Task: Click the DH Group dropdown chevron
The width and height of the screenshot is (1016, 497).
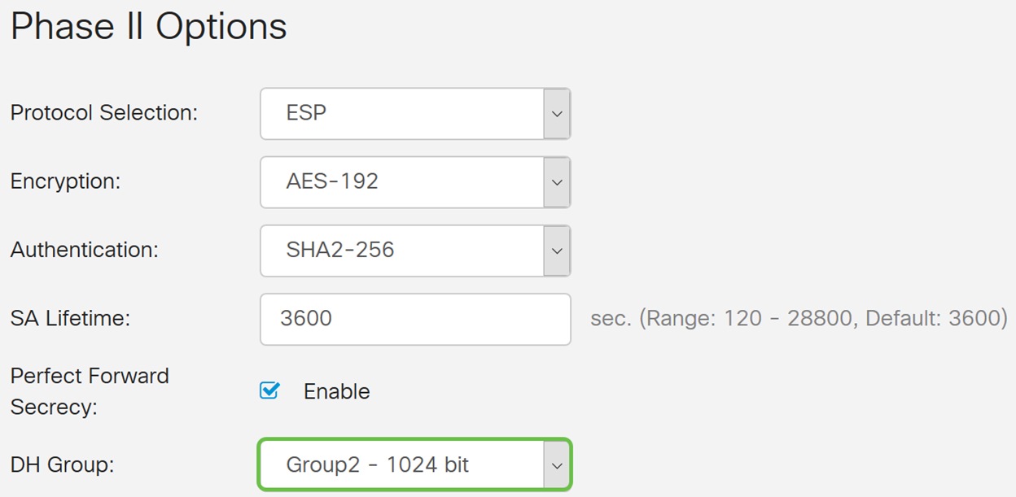Action: pos(557,465)
